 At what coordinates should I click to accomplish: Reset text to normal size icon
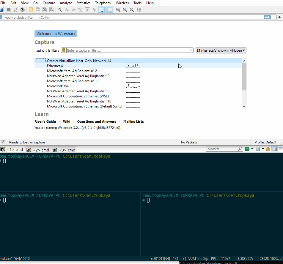(132, 10)
